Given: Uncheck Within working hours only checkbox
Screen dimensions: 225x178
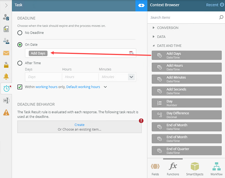Looking at the screenshot, I should (x=20, y=87).
